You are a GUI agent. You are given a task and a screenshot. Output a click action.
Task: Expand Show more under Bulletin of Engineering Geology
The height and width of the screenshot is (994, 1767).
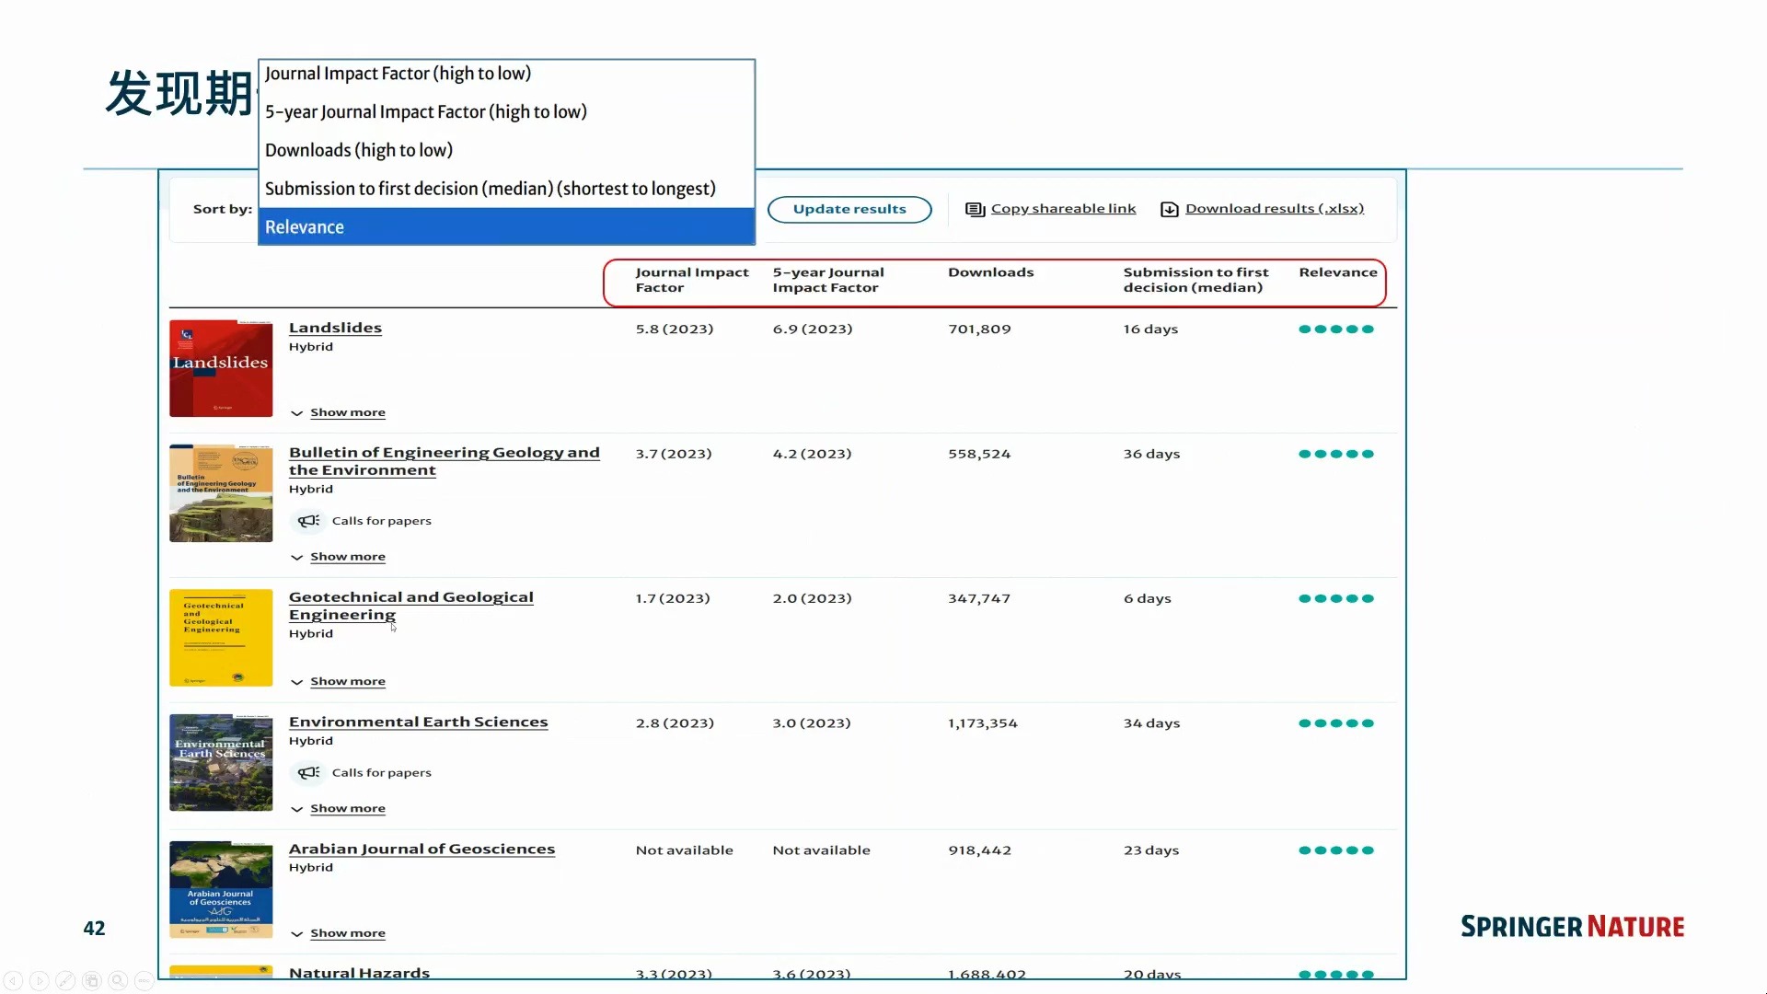(x=347, y=557)
